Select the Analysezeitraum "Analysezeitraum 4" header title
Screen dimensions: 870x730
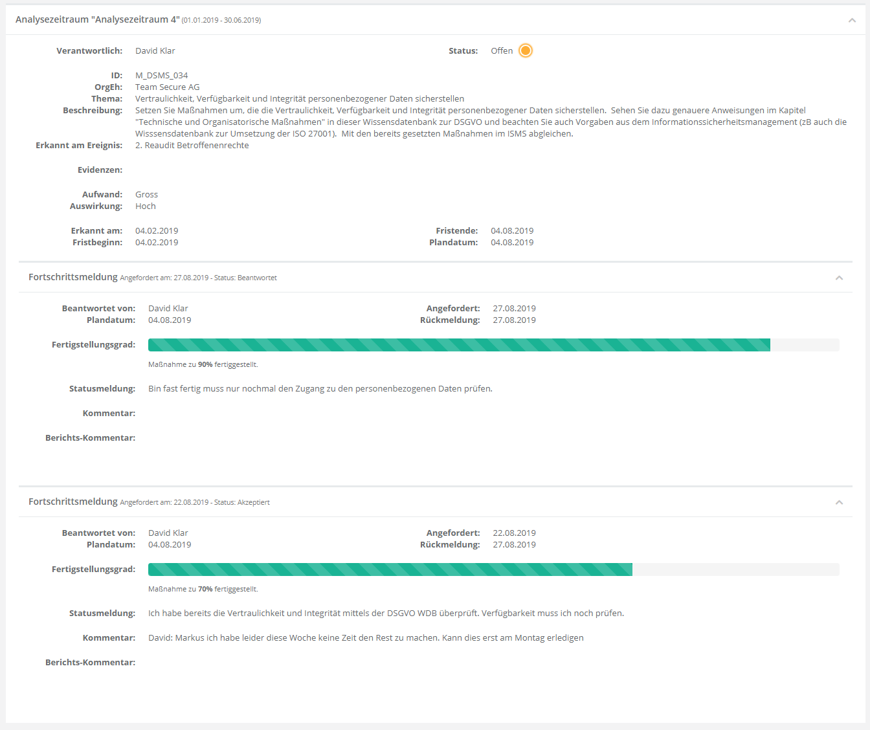click(98, 19)
